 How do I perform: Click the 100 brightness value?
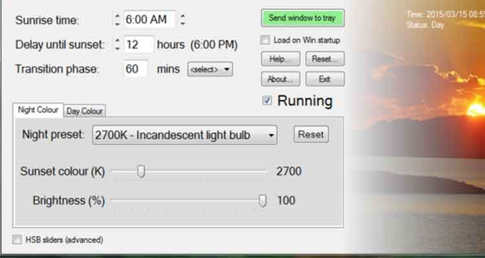coord(286,200)
